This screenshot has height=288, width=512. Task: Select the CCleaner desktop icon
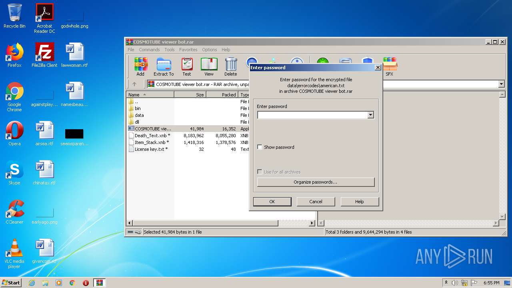(14, 212)
